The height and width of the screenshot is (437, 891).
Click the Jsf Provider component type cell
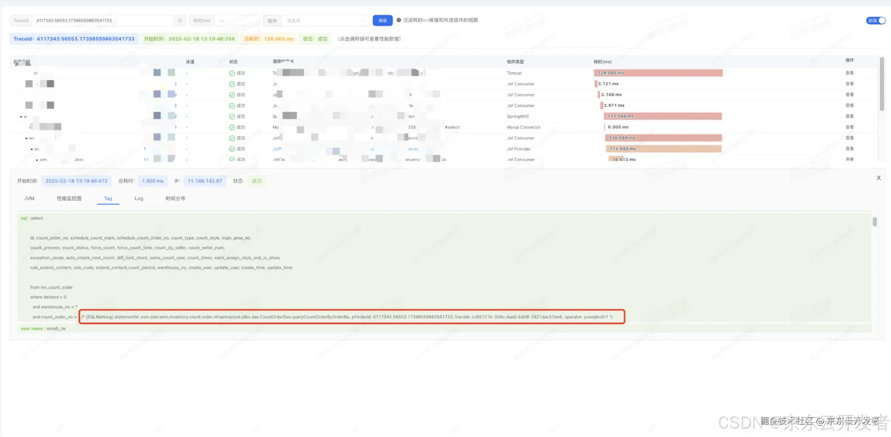click(x=519, y=149)
